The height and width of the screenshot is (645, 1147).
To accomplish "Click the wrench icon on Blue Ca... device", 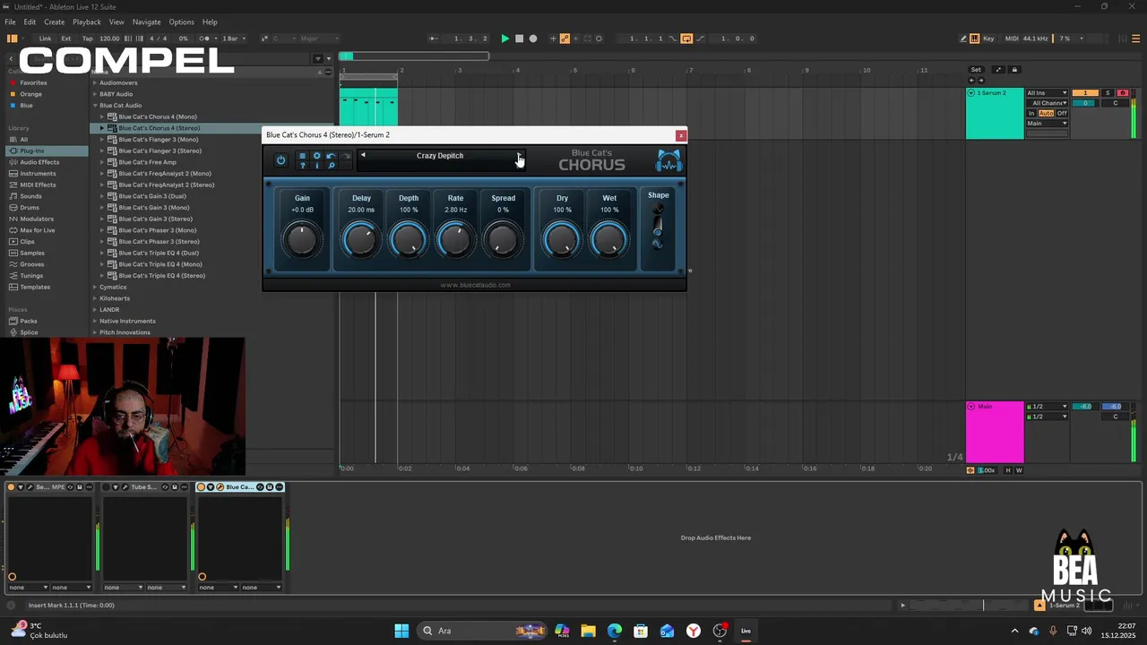I will pos(220,487).
